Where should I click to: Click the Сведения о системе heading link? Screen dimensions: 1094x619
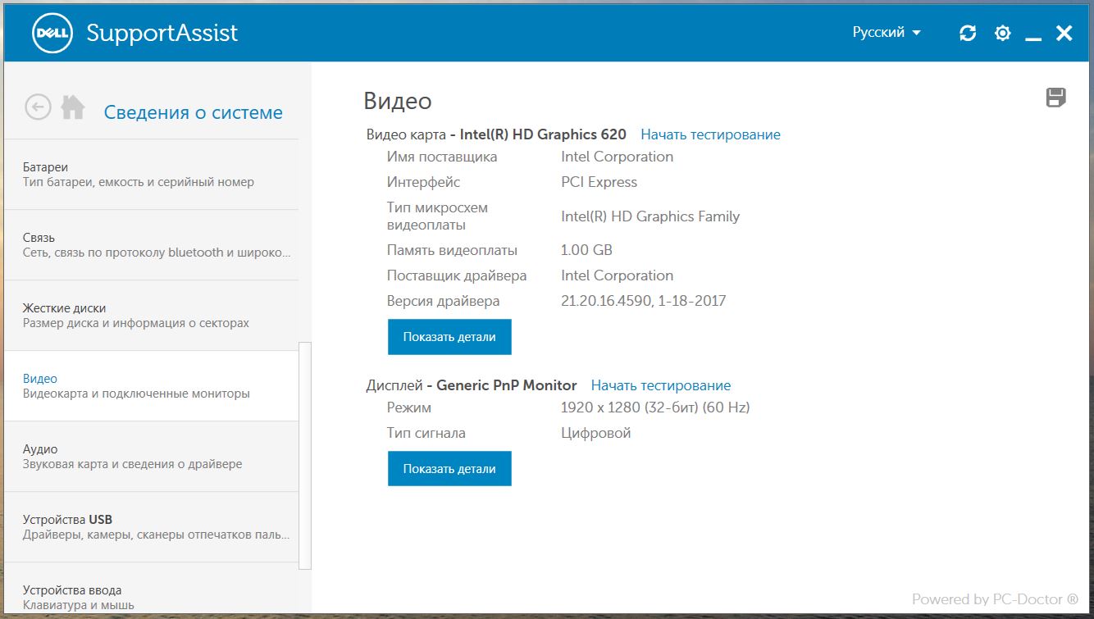pyautogui.click(x=194, y=113)
